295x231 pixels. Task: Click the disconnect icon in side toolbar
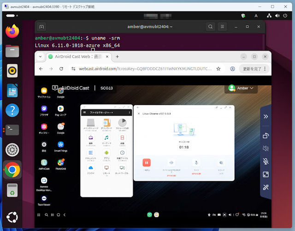click(x=265, y=187)
